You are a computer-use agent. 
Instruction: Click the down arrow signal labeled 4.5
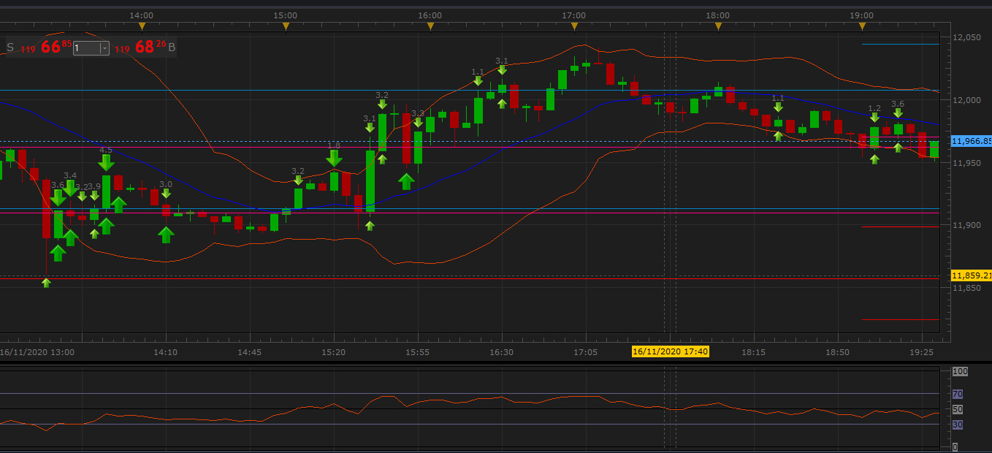pyautogui.click(x=107, y=162)
